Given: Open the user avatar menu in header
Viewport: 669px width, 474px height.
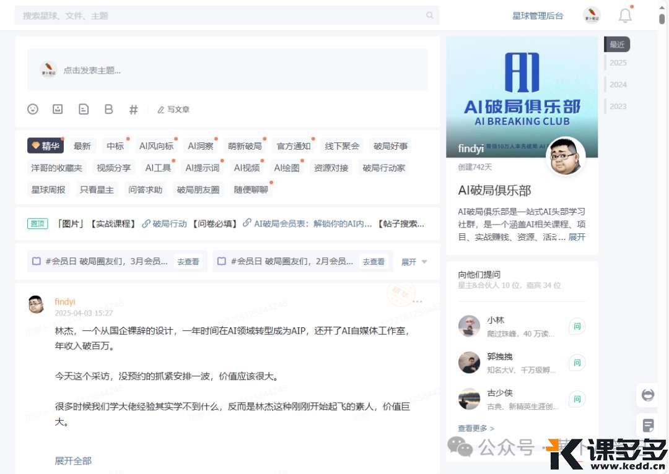Looking at the screenshot, I should (x=592, y=15).
